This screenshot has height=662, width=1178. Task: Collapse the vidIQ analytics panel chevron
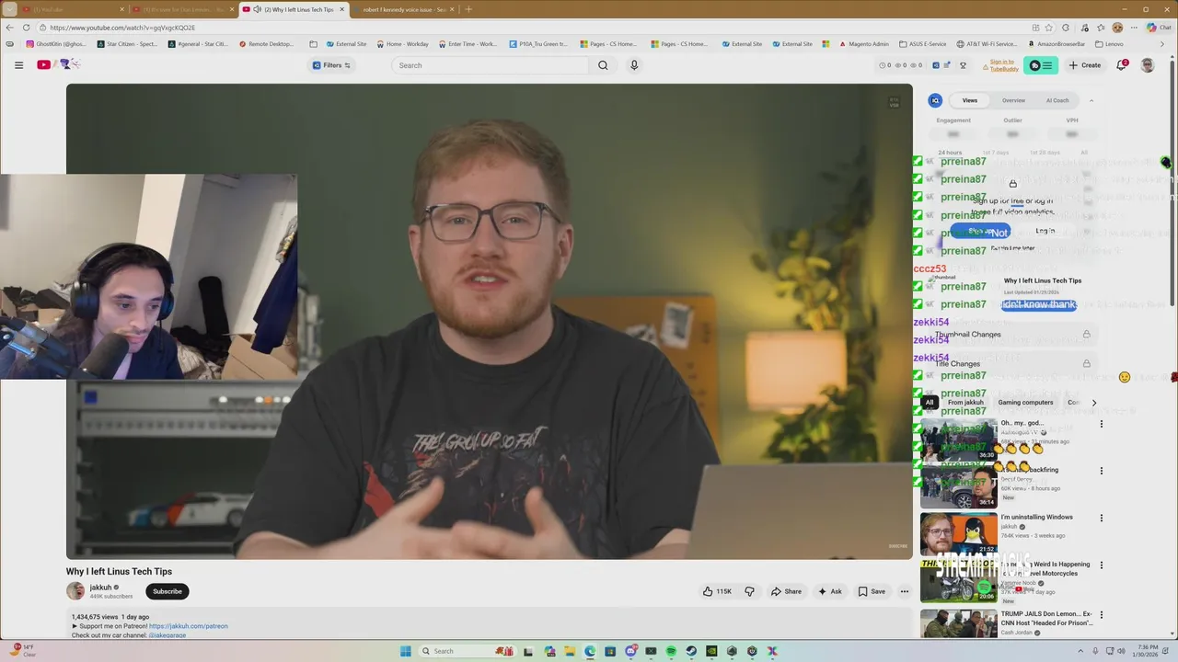pos(1091,100)
